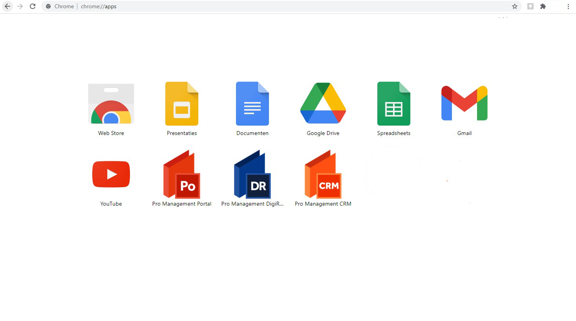Open the Pro Management CRM icon
Image resolution: width=576 pixels, height=321 pixels.
pos(323,174)
